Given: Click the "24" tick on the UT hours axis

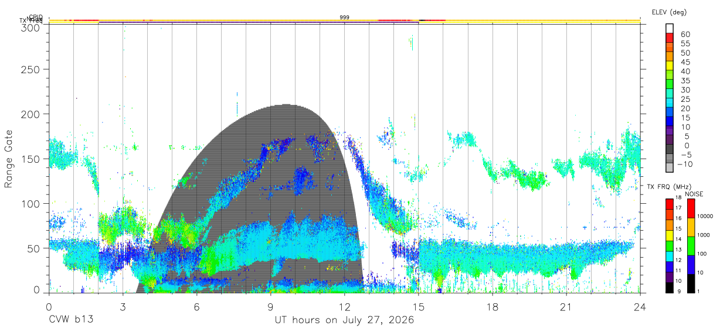Looking at the screenshot, I should coord(640,307).
